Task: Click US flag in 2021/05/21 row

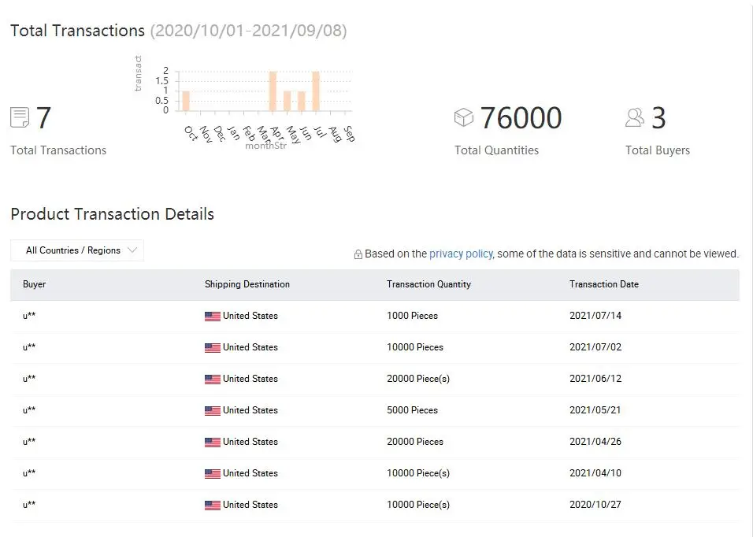Action: coord(213,410)
